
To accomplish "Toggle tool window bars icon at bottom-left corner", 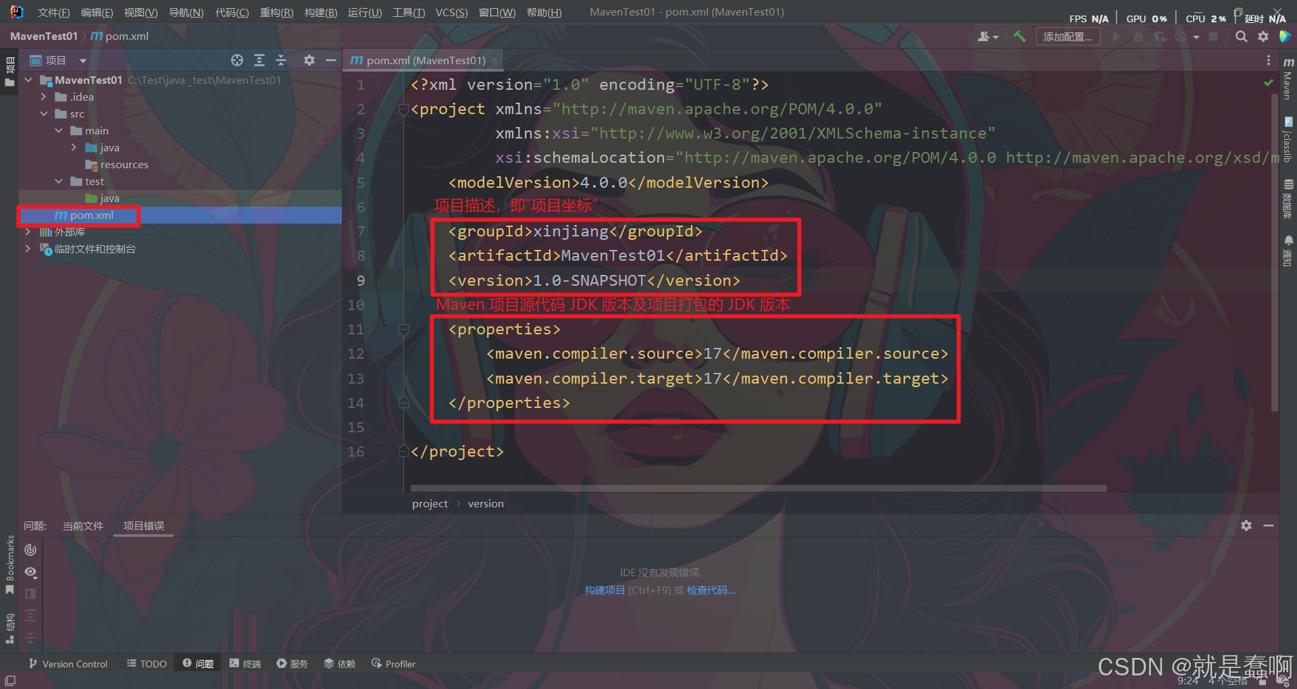I will point(10,680).
